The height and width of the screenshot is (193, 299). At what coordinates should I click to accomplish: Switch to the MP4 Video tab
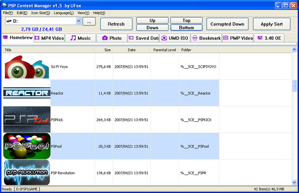tap(49, 38)
